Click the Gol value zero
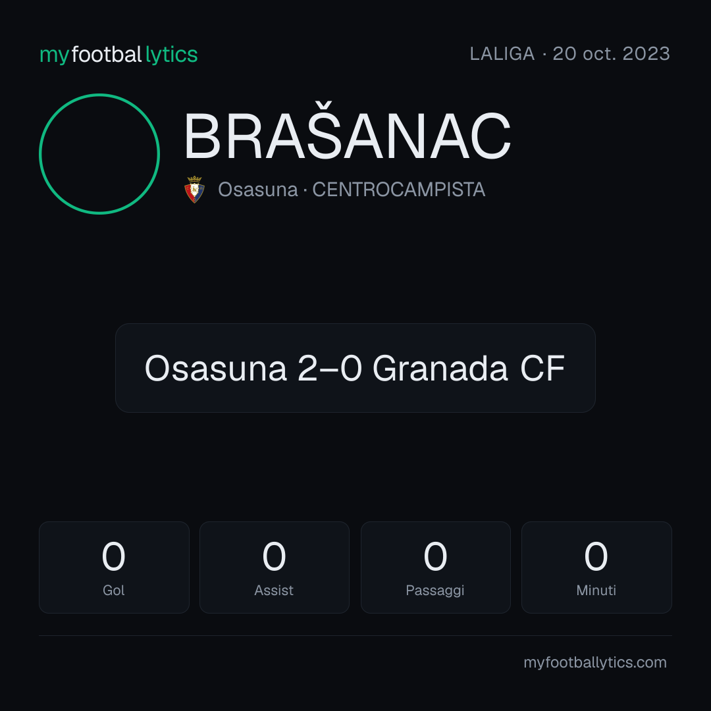The image size is (711, 711). pos(113,556)
